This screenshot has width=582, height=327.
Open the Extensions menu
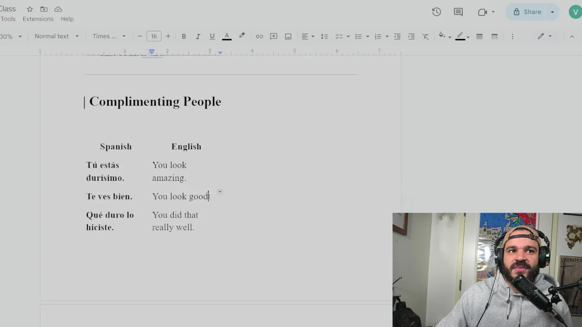pos(38,19)
